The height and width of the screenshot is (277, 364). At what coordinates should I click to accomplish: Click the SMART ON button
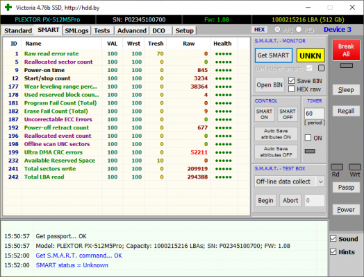click(264, 114)
